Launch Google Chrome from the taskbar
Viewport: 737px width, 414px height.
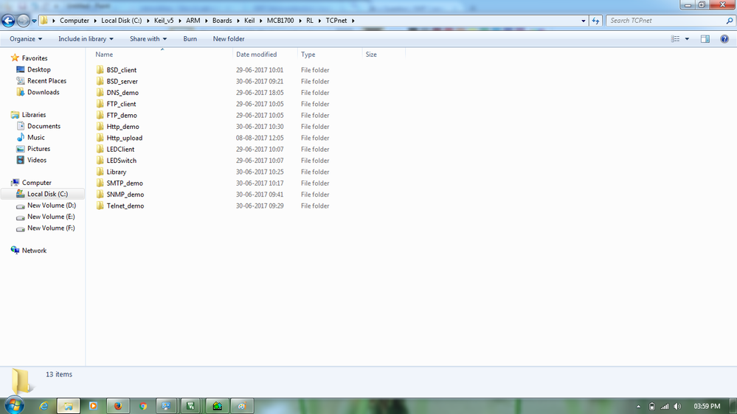click(x=143, y=406)
